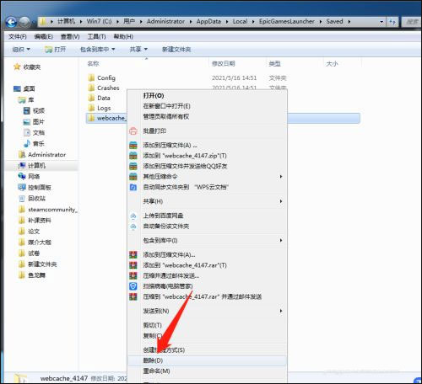
Task: Expand the 包含到库中(I) submenu
Action: point(208,240)
